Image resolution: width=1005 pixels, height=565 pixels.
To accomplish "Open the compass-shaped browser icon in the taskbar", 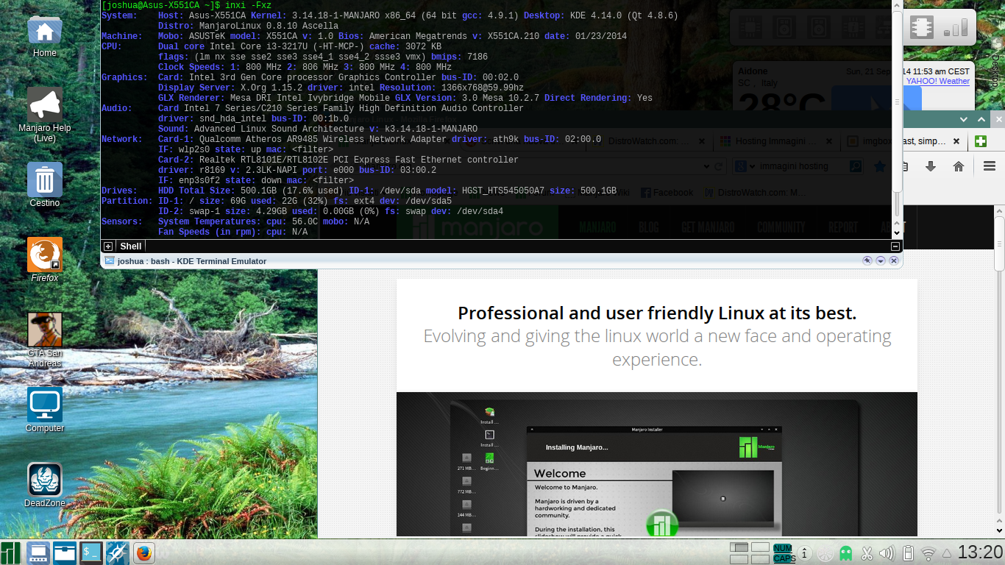I will (x=118, y=552).
